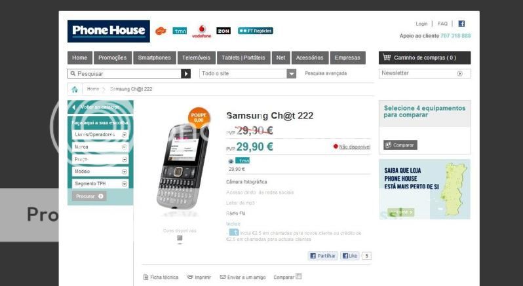523x286 pixels.
Task: Click the home icon in breadcrumb
Action: click(x=75, y=89)
